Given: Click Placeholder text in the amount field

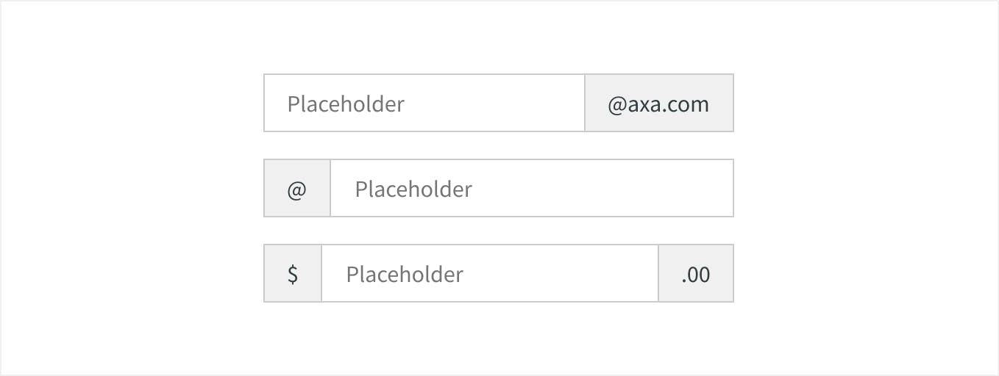Looking at the screenshot, I should coord(405,274).
